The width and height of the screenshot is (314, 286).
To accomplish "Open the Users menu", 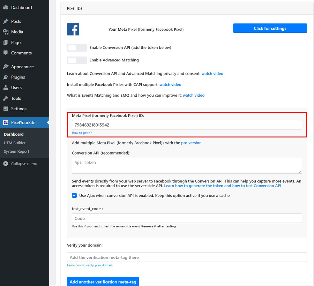I will pyautogui.click(x=16, y=88).
